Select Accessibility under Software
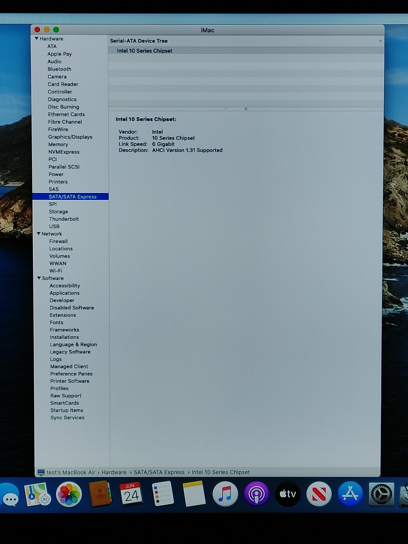Image resolution: width=408 pixels, height=544 pixels. [x=65, y=286]
